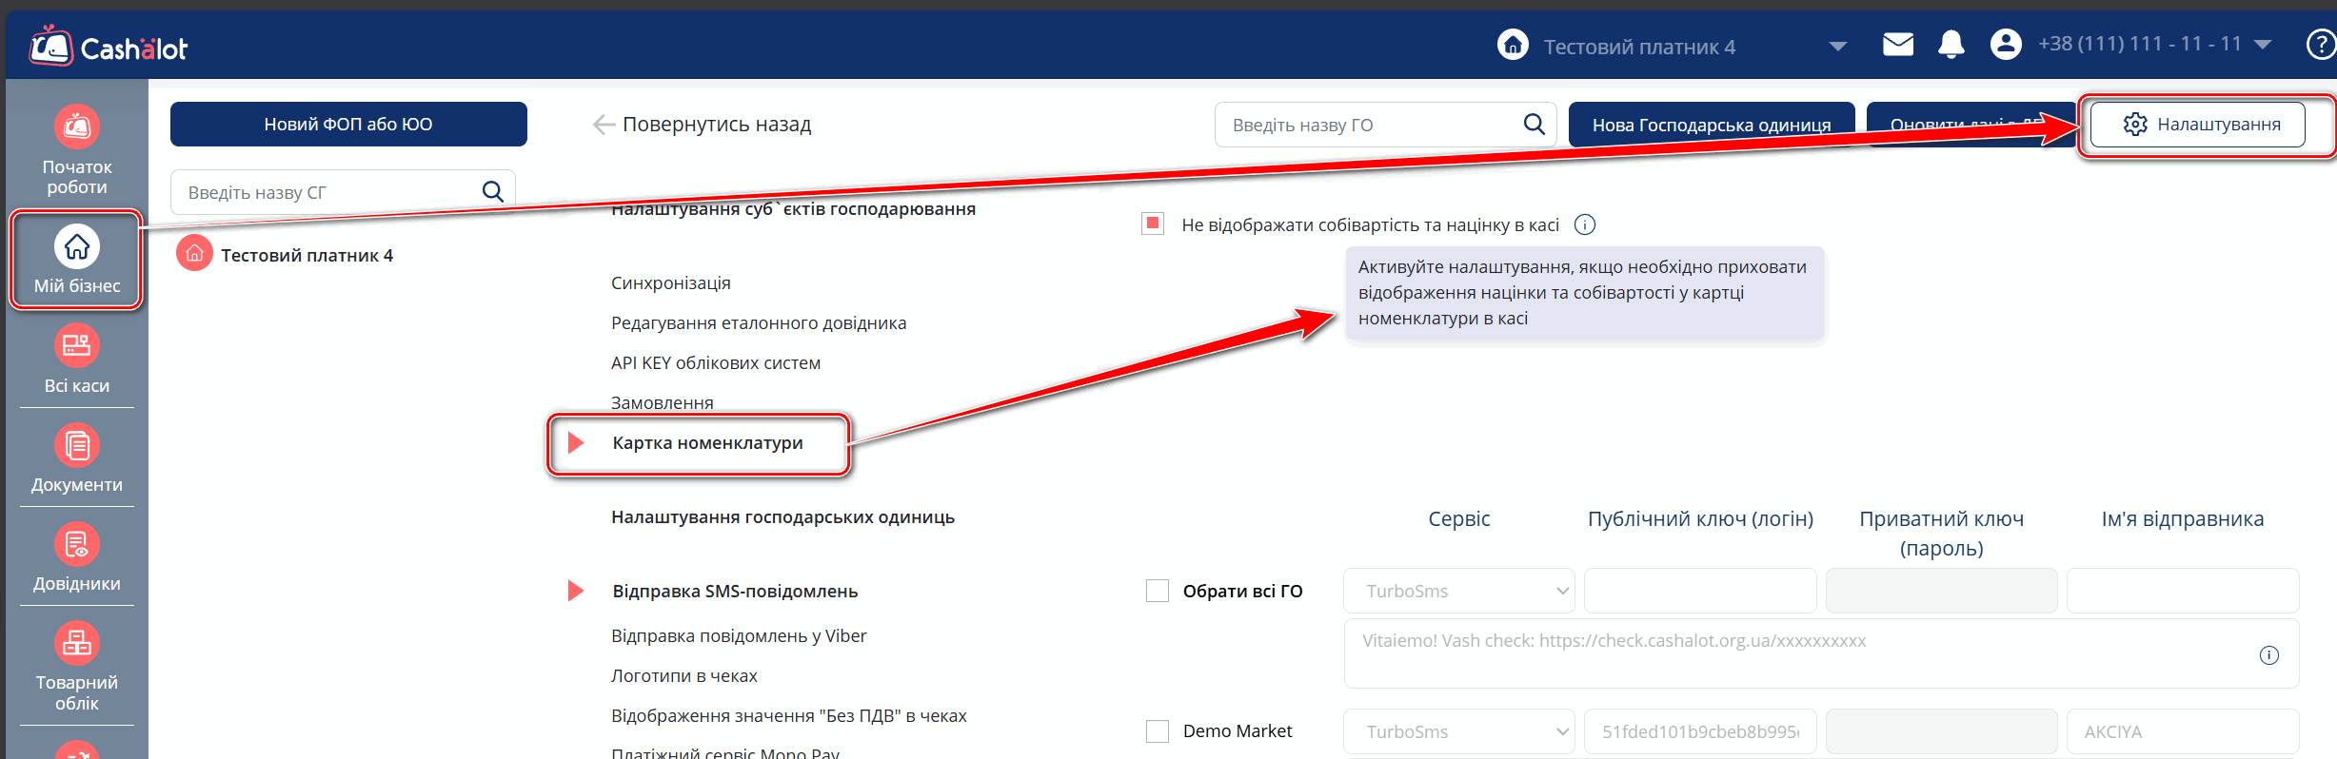Open the phone number account dropdown
Viewport: 2337px width, 759px height.
pos(2264,45)
